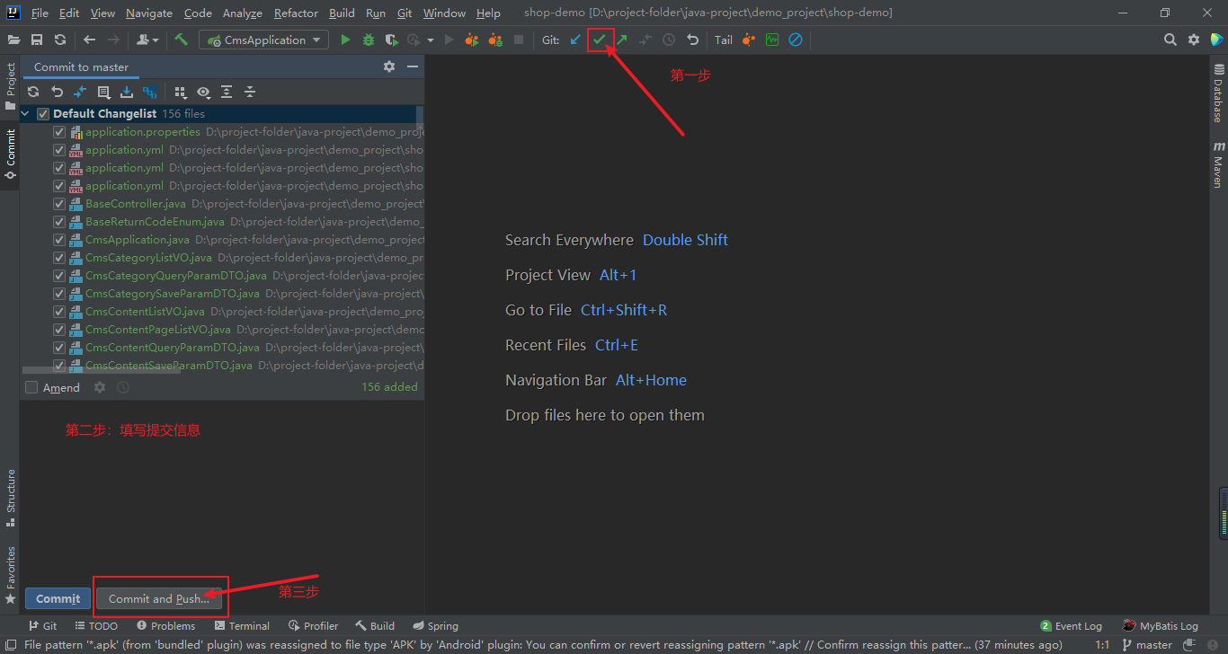This screenshot has width=1228, height=654.
Task: Uncheck application.properties file checkbox
Action: coord(59,132)
